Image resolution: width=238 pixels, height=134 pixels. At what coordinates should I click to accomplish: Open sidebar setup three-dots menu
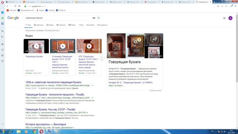tap(2, 124)
